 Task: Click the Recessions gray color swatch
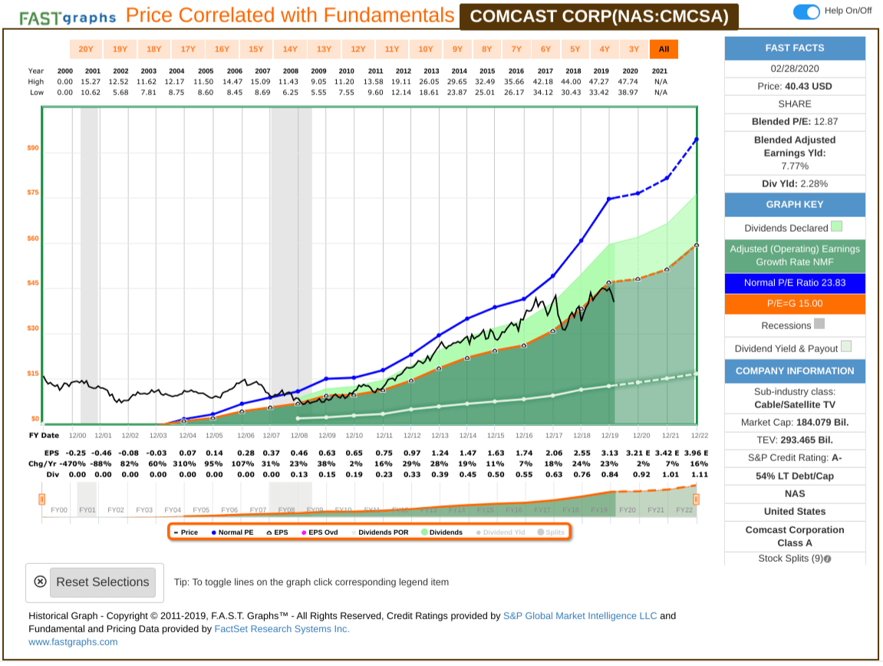(820, 324)
